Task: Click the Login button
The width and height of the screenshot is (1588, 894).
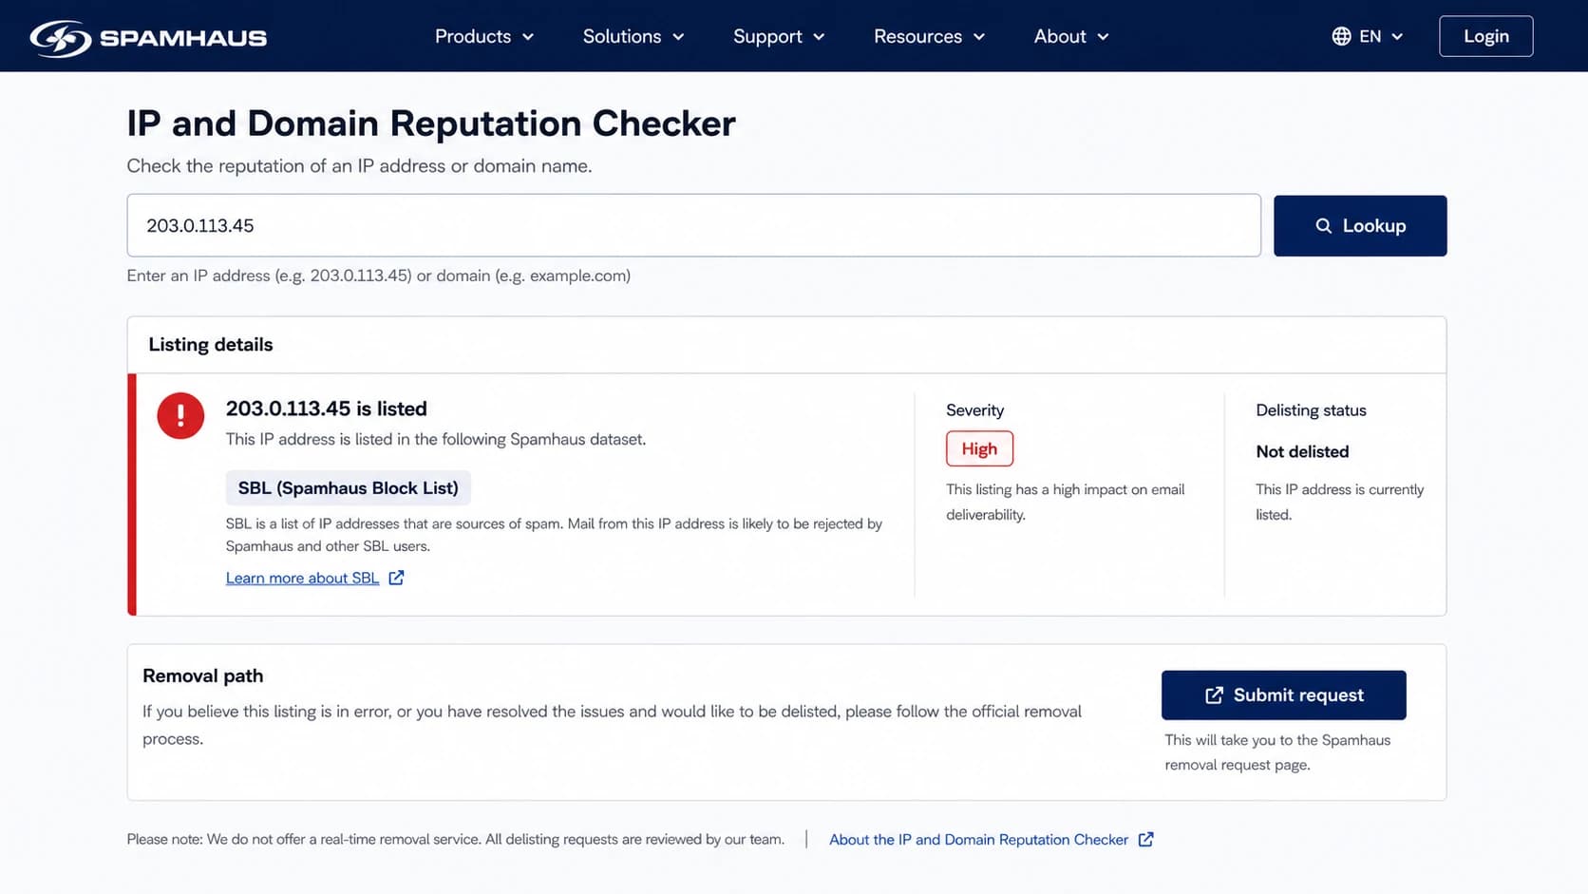Action: click(x=1485, y=36)
